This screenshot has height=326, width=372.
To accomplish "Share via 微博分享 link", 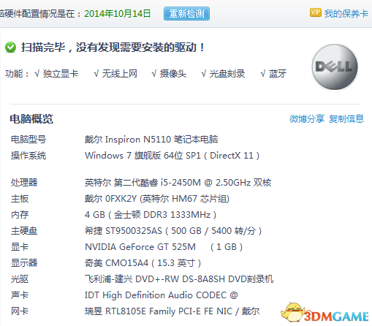I will pyautogui.click(x=307, y=119).
